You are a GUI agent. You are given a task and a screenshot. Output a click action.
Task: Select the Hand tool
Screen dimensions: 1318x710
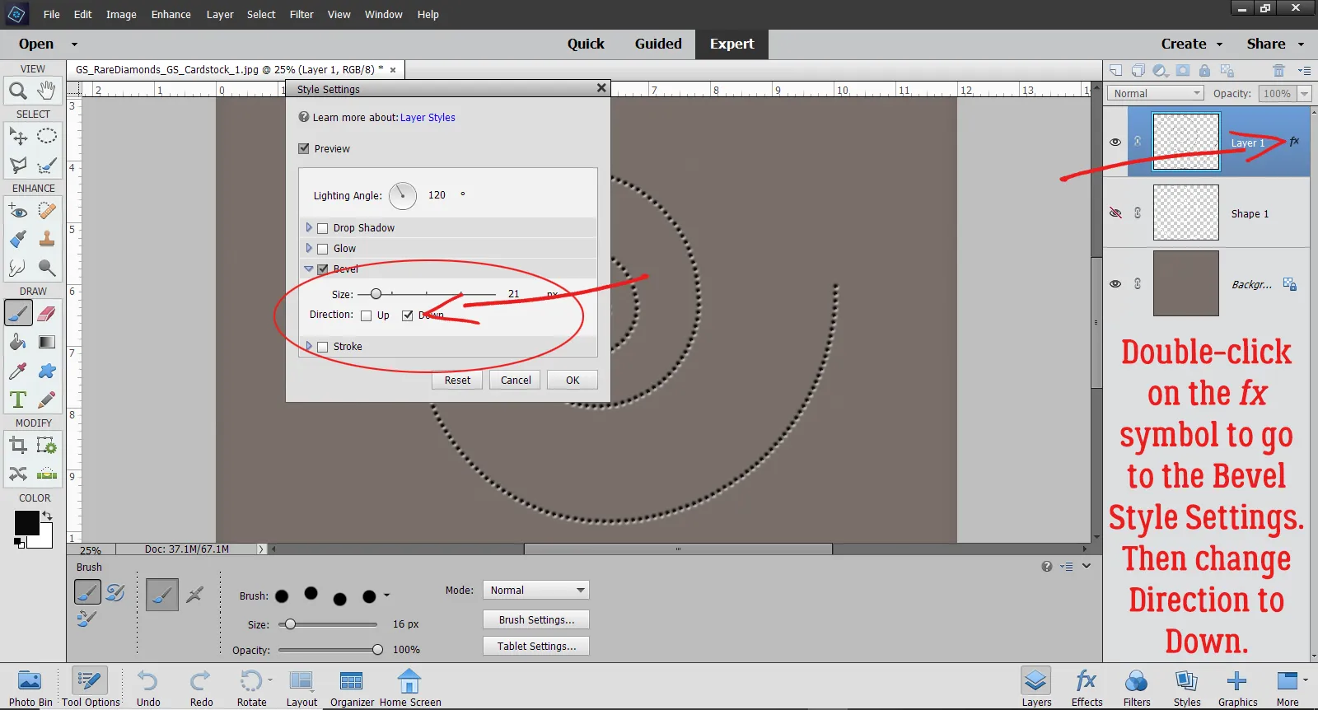coord(47,90)
